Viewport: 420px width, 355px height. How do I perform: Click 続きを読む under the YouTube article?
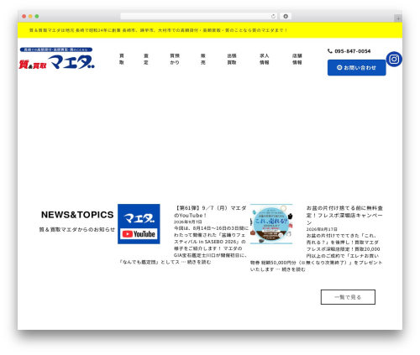tap(199, 262)
